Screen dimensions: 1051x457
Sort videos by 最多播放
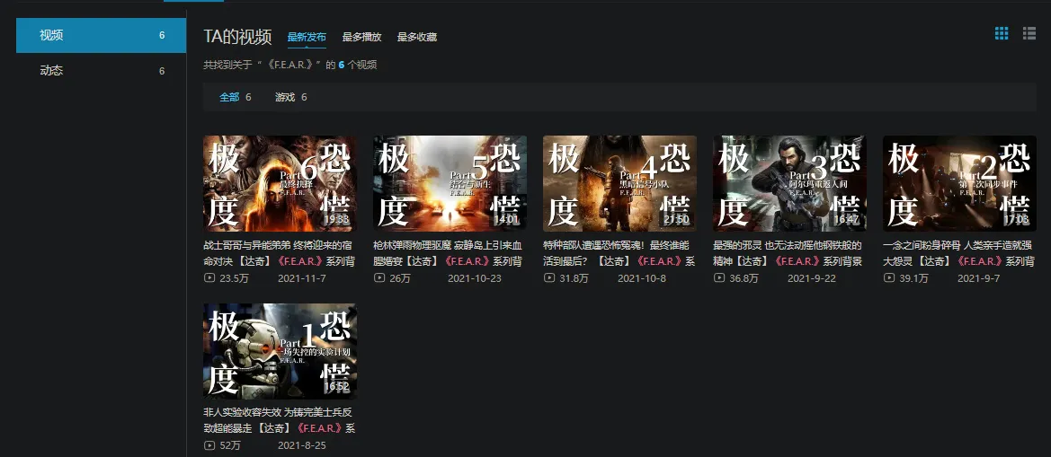(362, 37)
